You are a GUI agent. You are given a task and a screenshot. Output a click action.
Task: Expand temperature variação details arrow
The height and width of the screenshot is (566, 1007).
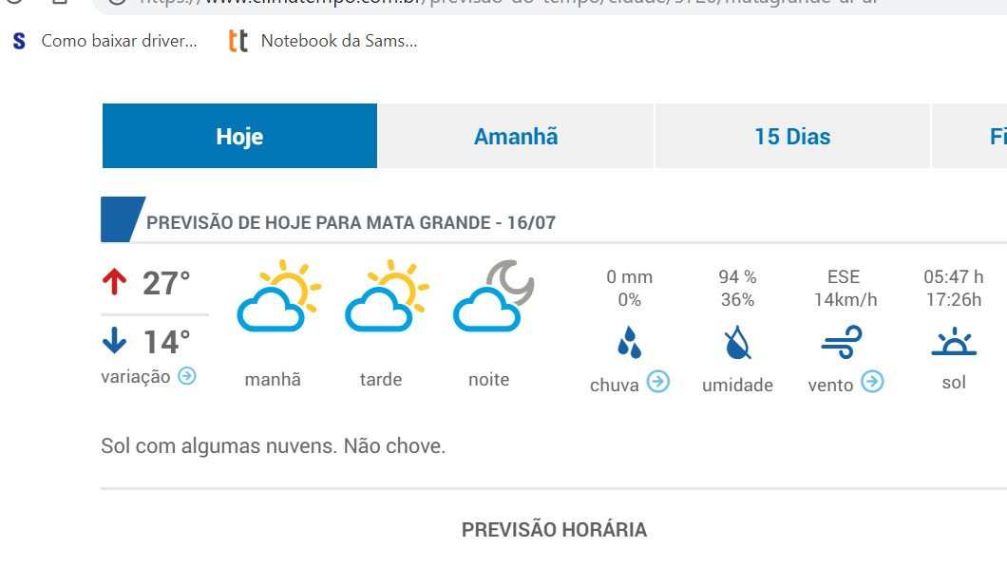[187, 376]
